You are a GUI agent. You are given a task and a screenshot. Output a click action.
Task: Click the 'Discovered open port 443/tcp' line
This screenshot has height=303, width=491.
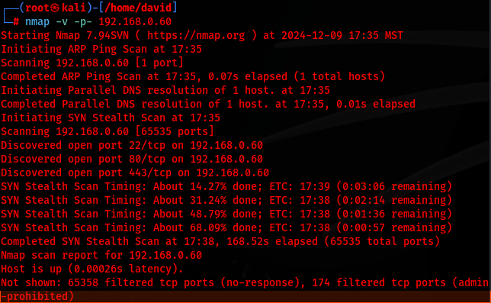pyautogui.click(x=135, y=173)
